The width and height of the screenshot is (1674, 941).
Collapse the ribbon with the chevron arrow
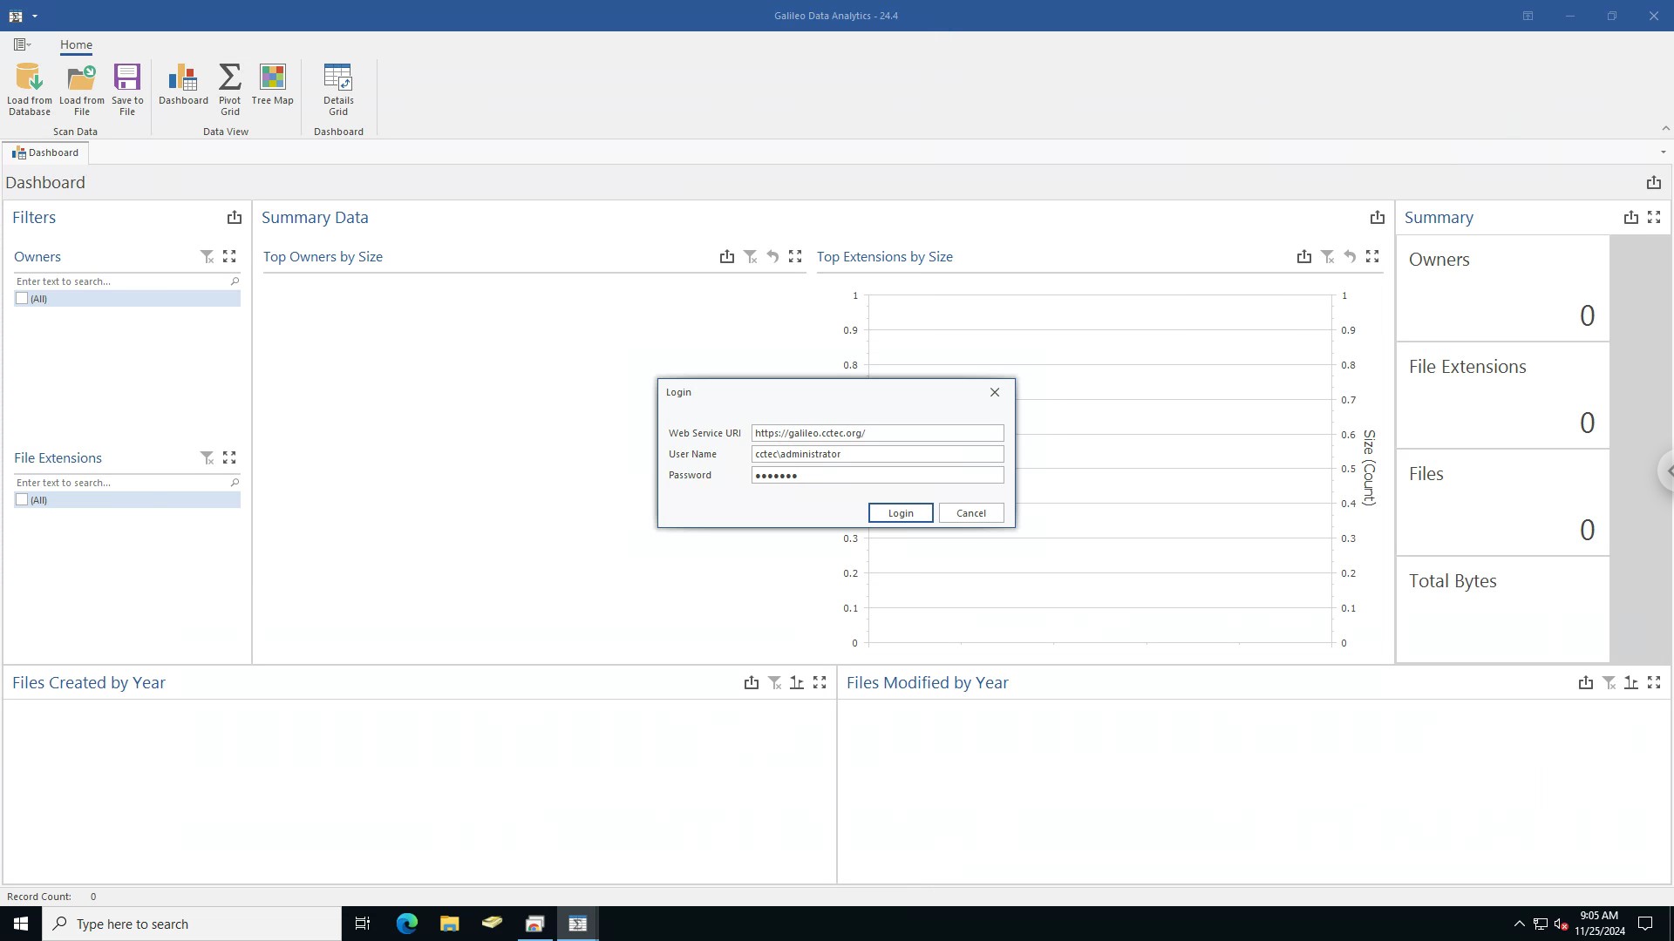(1665, 128)
